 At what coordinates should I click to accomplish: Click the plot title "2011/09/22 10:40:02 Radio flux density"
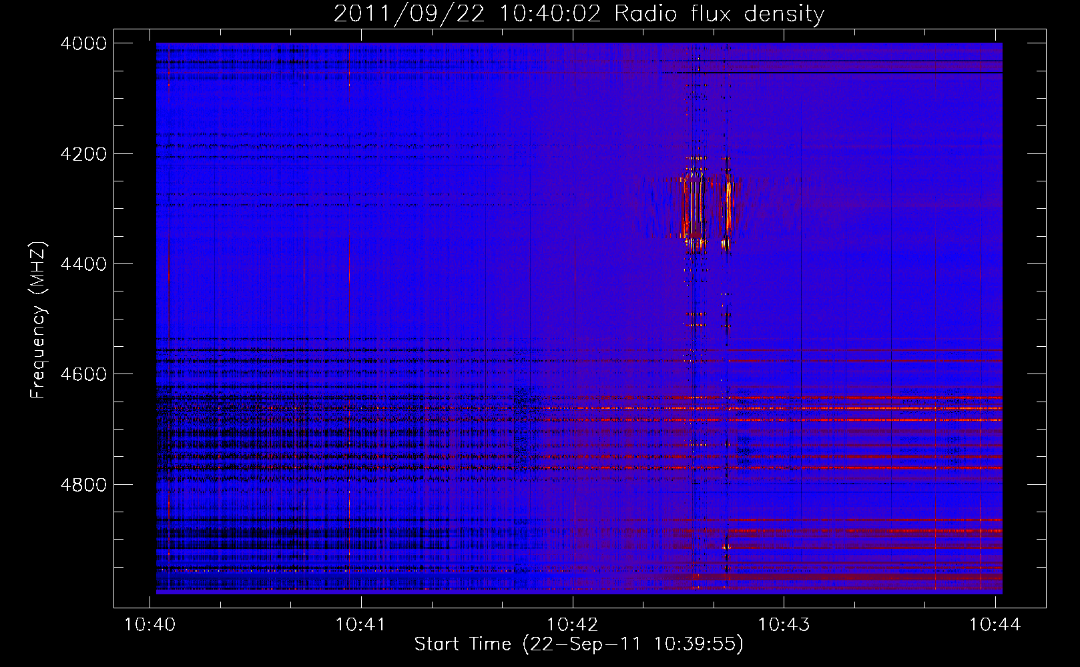tap(579, 13)
